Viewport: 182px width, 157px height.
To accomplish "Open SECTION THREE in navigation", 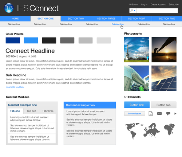I will [106, 19].
